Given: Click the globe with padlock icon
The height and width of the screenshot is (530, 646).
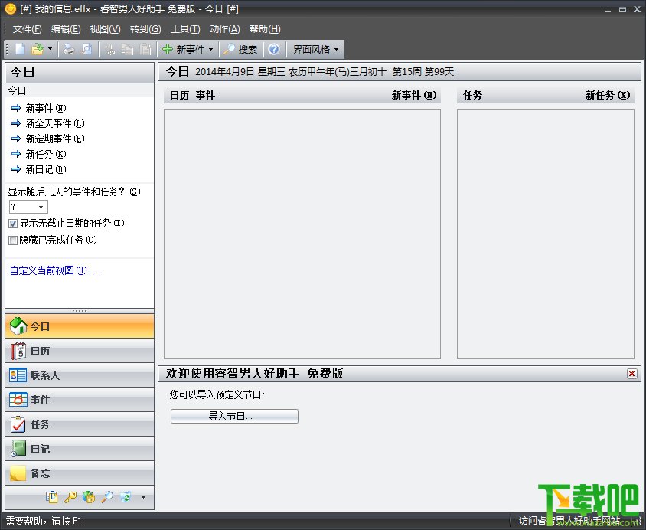Looking at the screenshot, I should 89,497.
